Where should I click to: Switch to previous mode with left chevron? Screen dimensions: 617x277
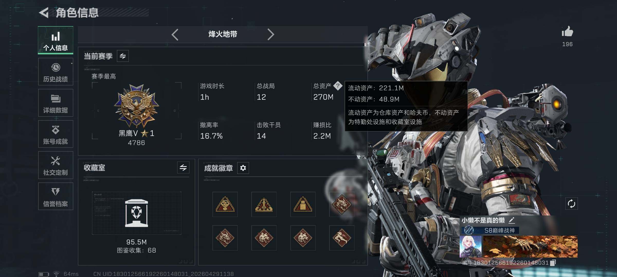[175, 34]
